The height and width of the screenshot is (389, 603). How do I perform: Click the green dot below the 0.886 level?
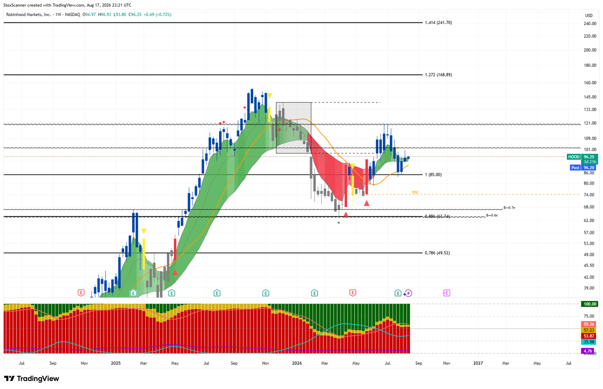coord(339,222)
